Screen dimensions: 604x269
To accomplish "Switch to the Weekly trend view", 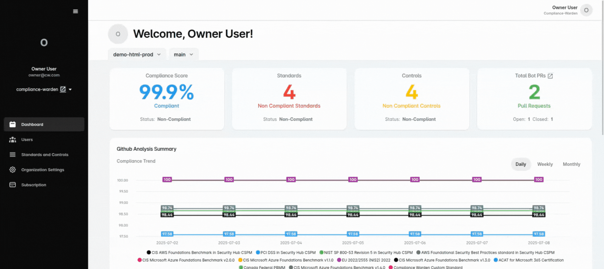I will tap(545, 164).
